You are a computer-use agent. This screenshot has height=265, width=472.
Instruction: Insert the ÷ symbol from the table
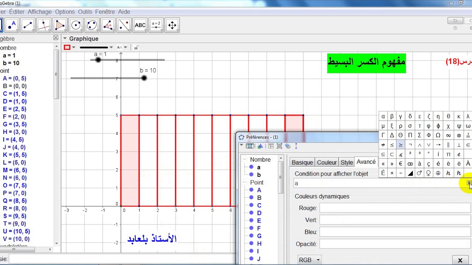point(400,173)
